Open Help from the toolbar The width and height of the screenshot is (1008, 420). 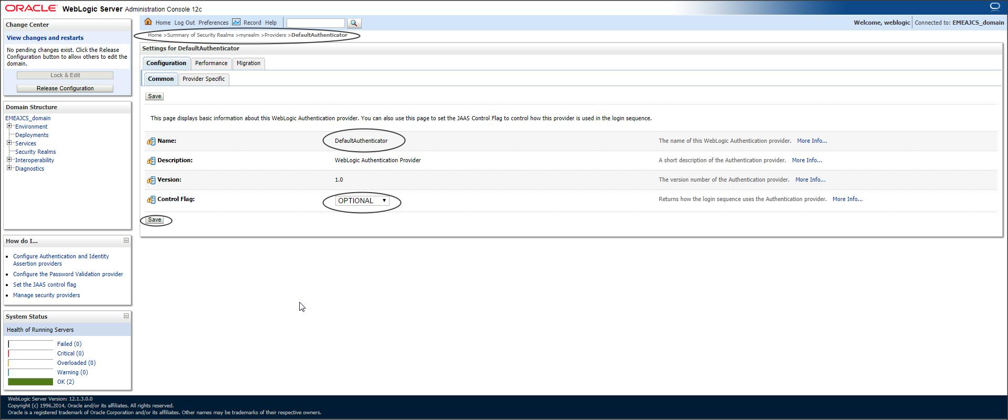271,23
